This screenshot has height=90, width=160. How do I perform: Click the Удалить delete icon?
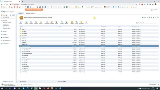coord(40,22)
